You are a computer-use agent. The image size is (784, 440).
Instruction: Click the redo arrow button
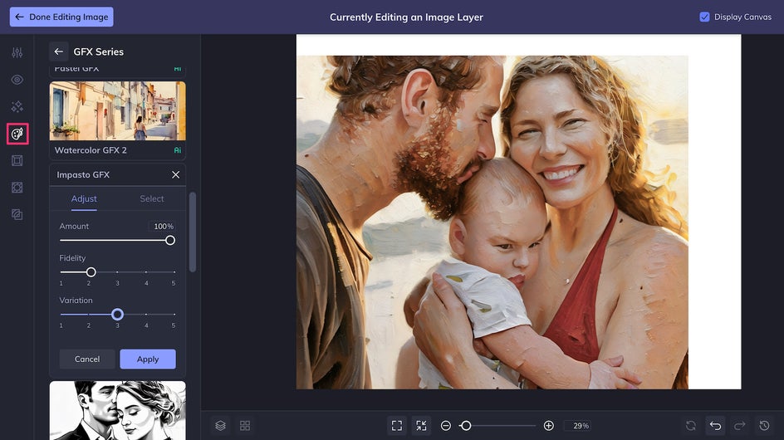coord(740,426)
